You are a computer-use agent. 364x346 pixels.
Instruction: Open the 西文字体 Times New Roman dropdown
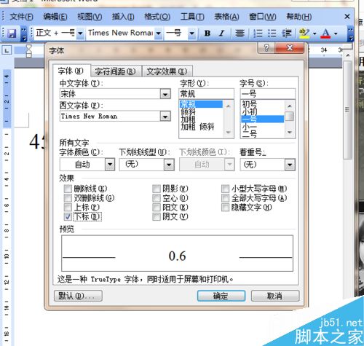click(165, 117)
